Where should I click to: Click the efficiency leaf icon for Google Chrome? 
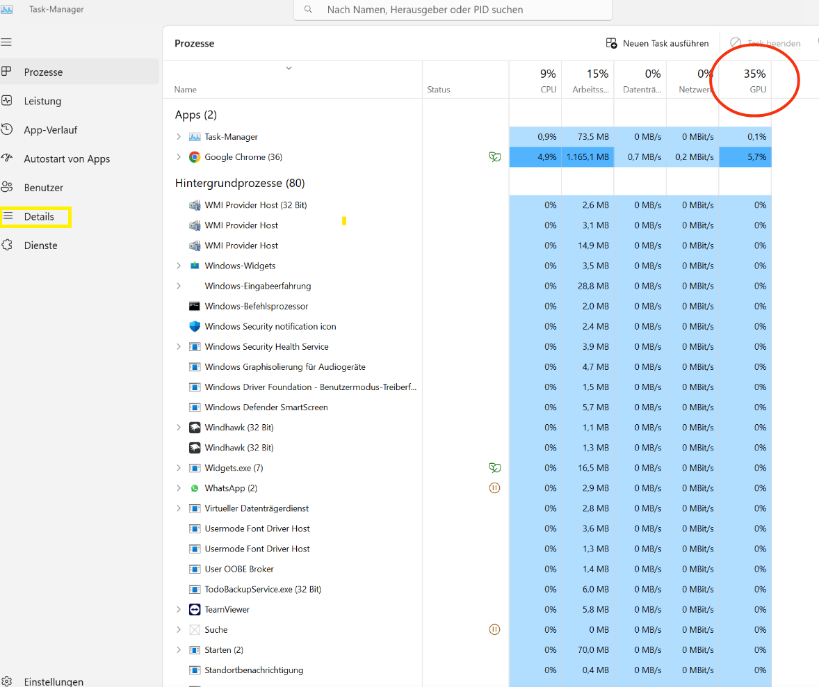[x=494, y=156]
